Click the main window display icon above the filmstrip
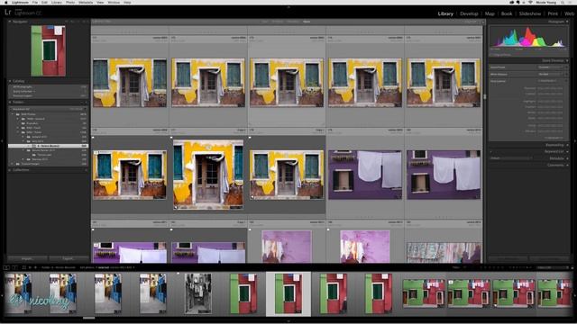577x324 pixels. pos(6,267)
